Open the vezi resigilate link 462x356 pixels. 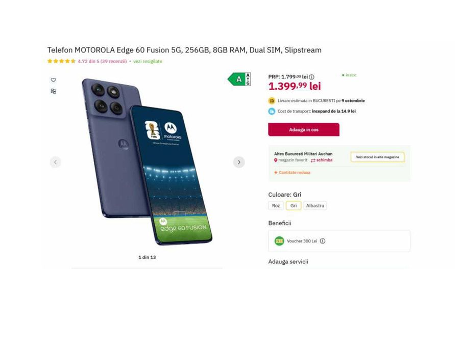pos(148,61)
